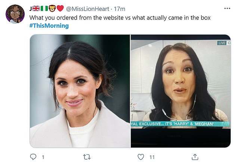The image size is (237, 163).
Task: Enlarge the left photo of woman in white coat
Action: [80, 91]
